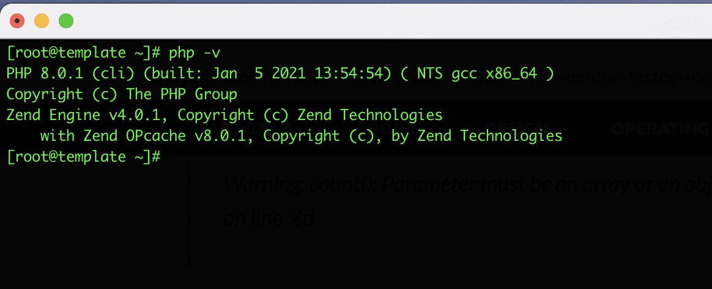Minimize the terminal using the yellow button
The height and width of the screenshot is (289, 712).
click(42, 21)
